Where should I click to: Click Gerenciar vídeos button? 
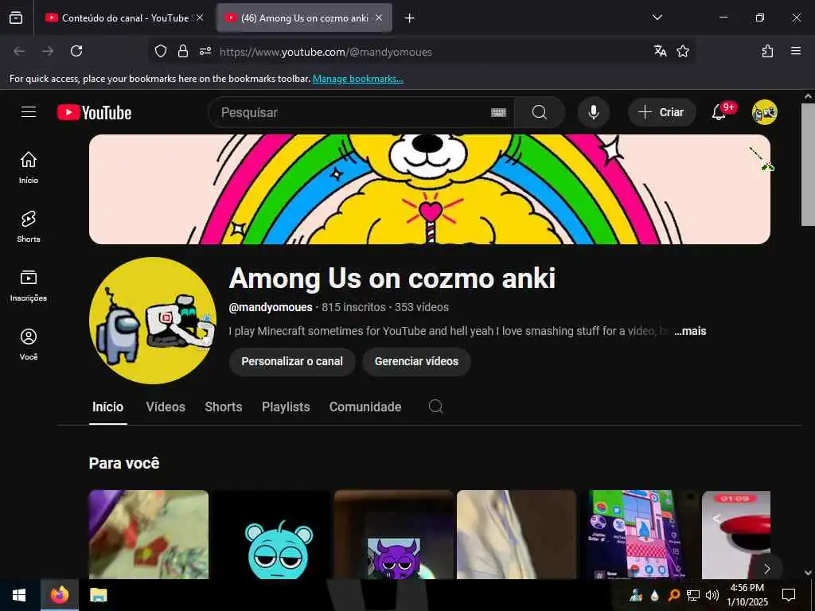click(416, 361)
